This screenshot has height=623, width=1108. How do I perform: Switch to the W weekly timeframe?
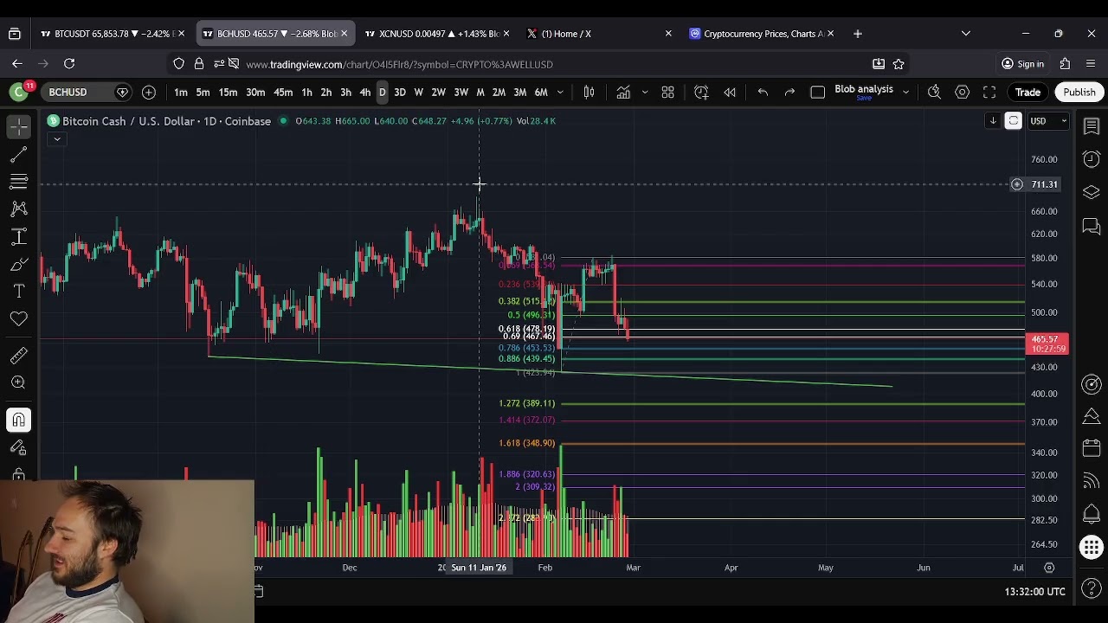tap(418, 92)
